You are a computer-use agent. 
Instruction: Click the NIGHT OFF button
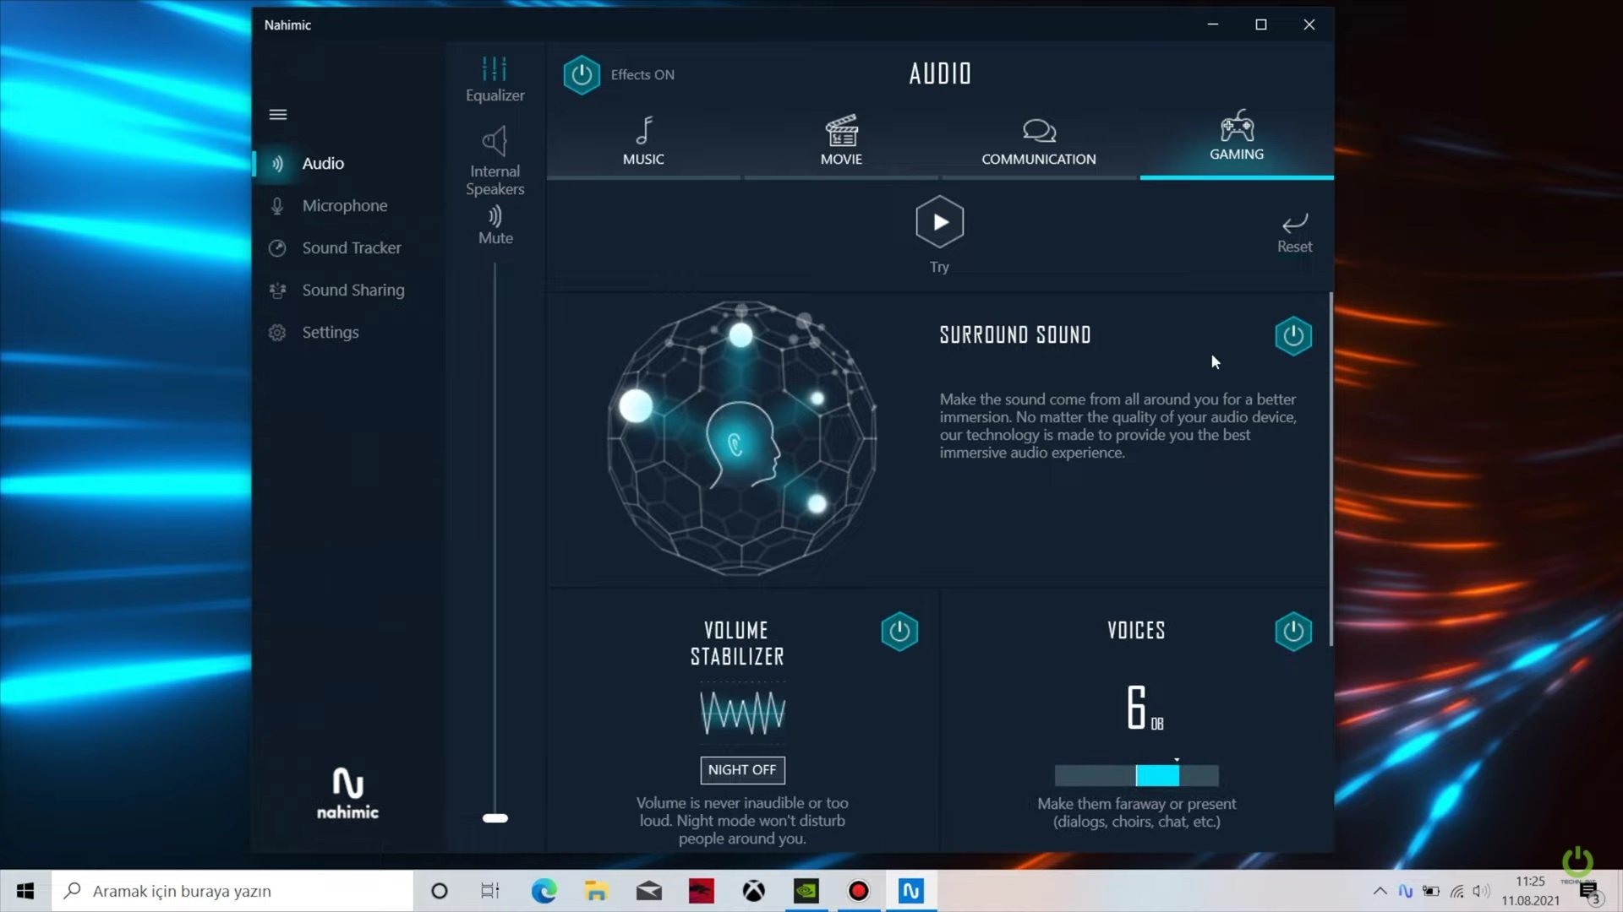point(742,770)
